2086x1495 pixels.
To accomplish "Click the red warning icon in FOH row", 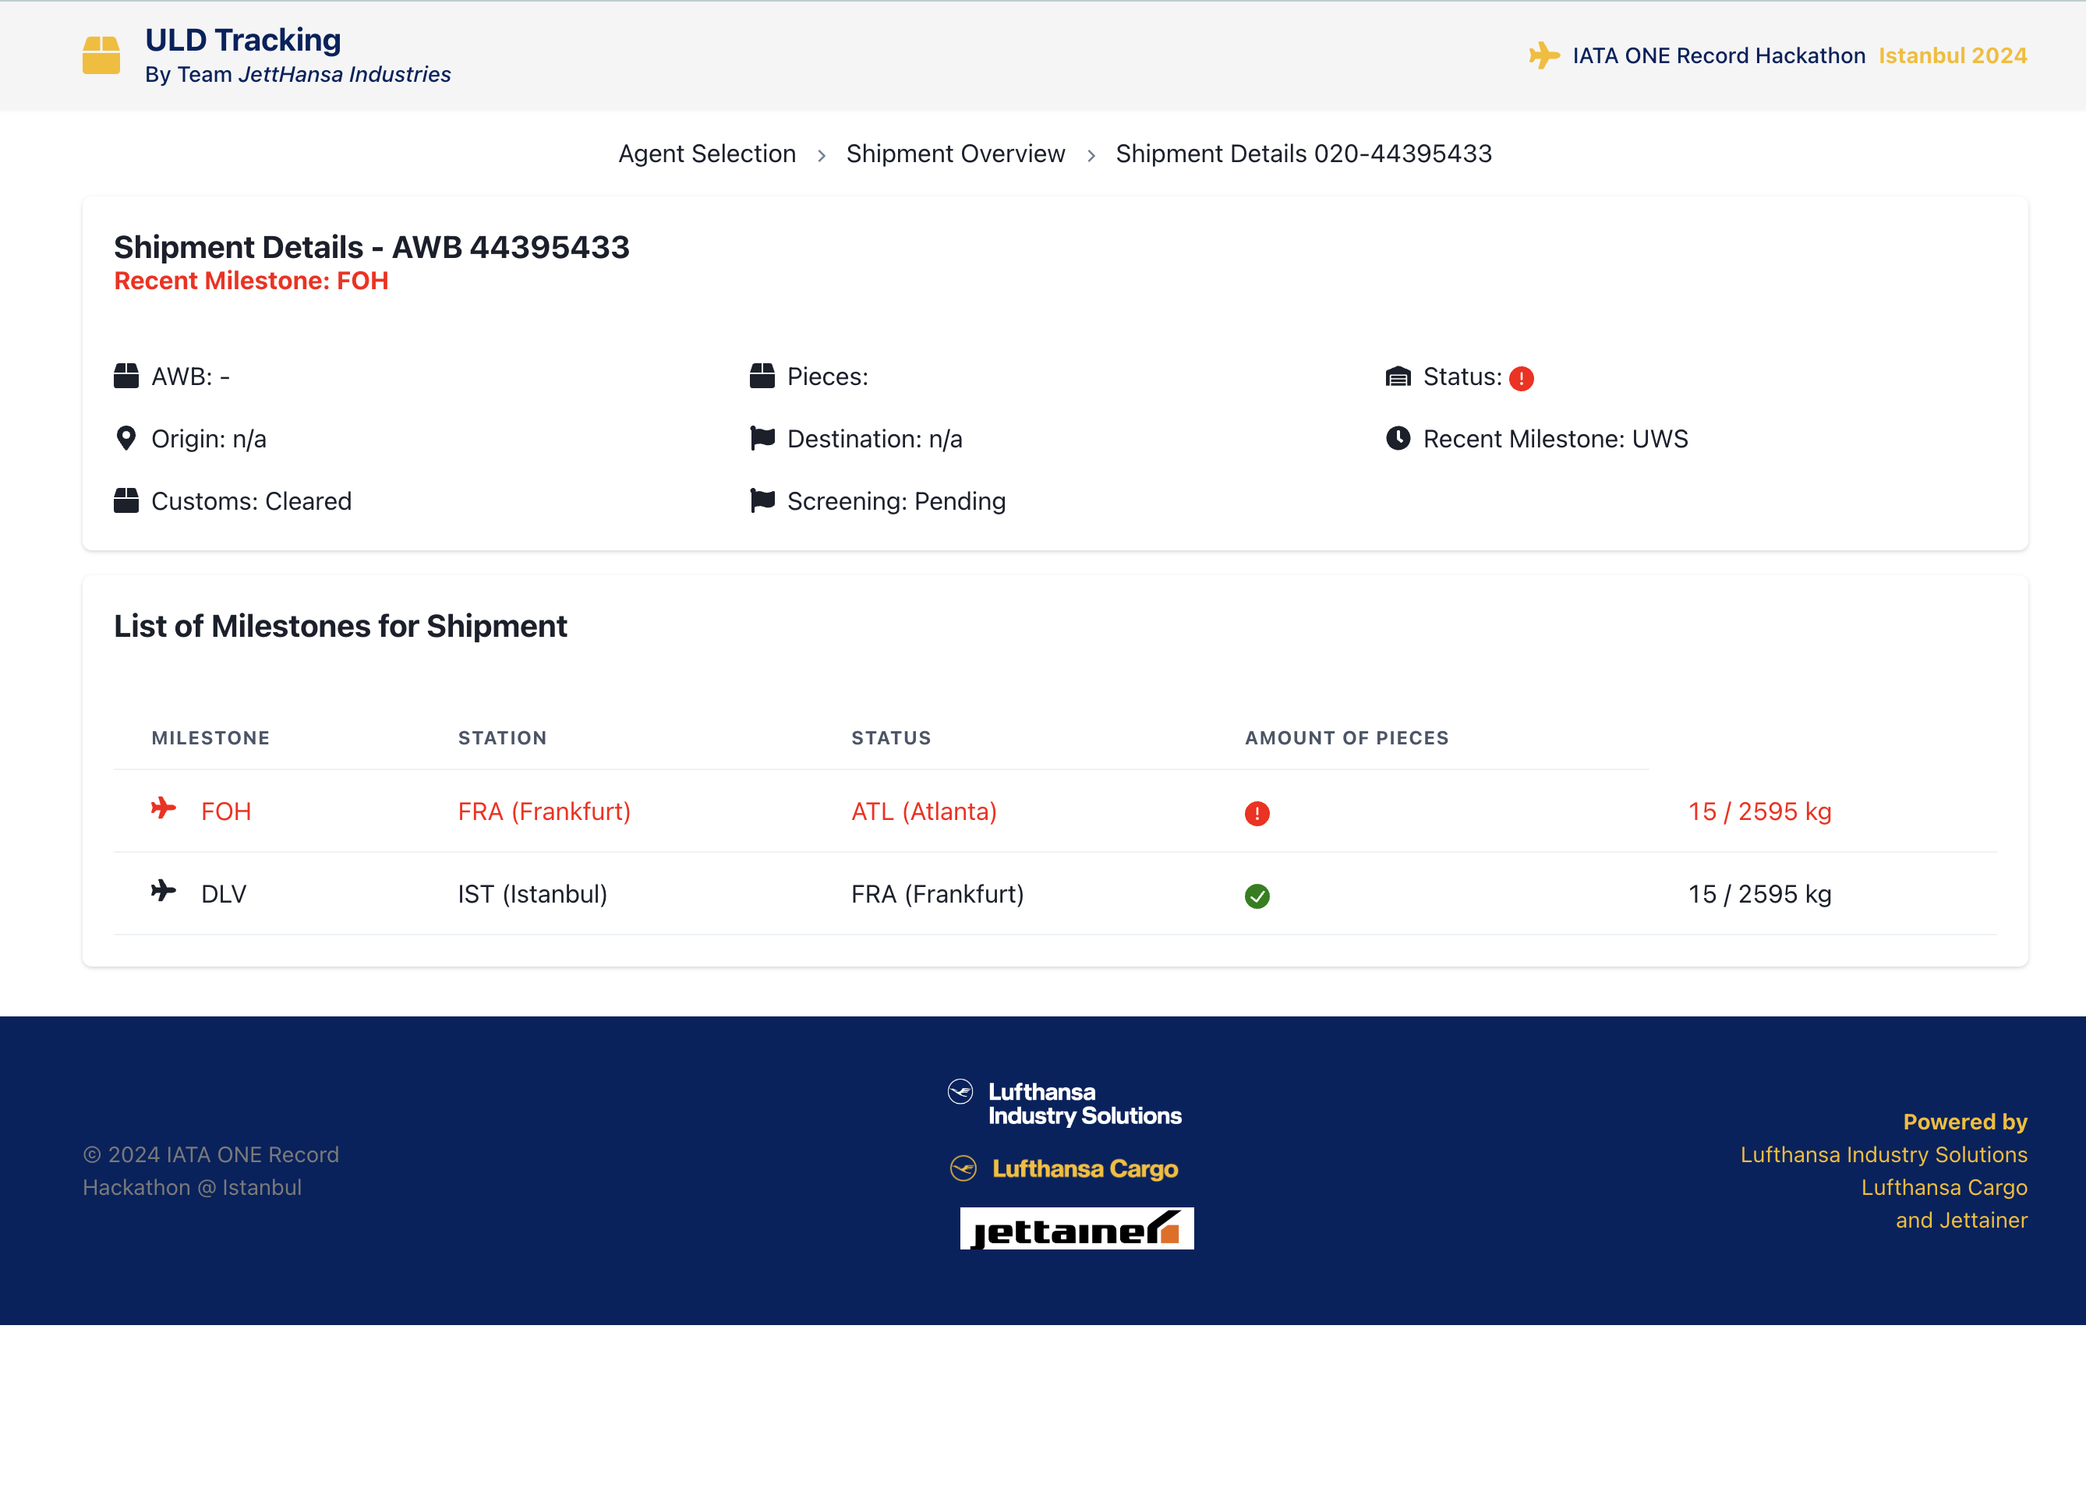I will click(1257, 813).
